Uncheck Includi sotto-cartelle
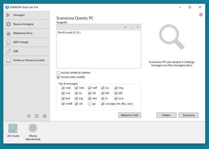The height and width of the screenshot is (149, 209). coord(58,77)
